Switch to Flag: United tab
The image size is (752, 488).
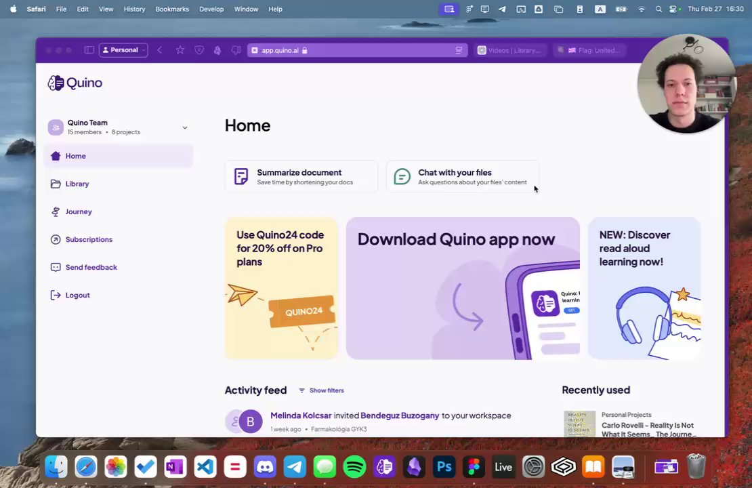coord(589,50)
